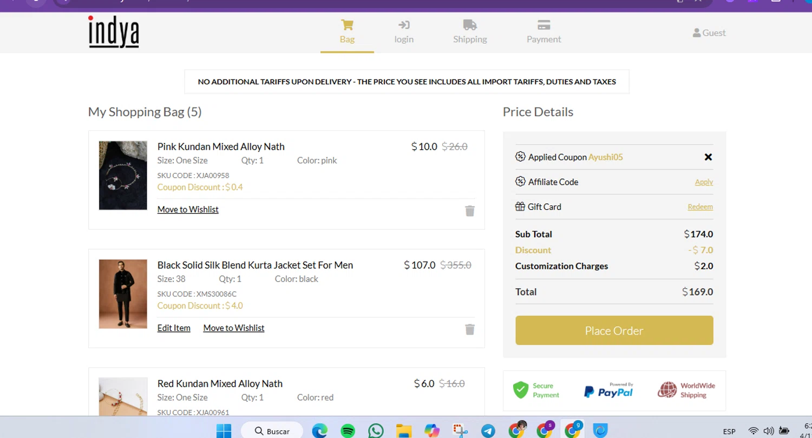Viewport: 812px width, 438px height.
Task: Open Snipping Tool from the taskbar
Action: (461, 431)
